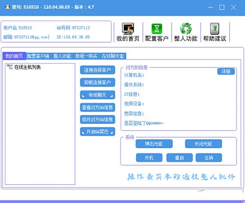This screenshot has height=203, width=245.
Task: Click the 配置客户 hourglass icon
Action: 157,29
